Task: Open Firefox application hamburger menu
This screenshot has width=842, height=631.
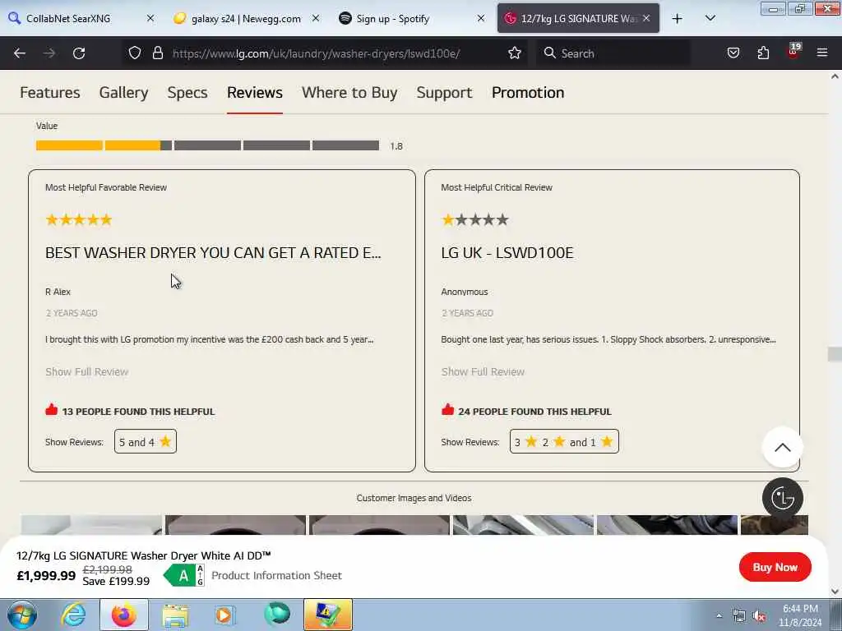Action: (x=822, y=53)
